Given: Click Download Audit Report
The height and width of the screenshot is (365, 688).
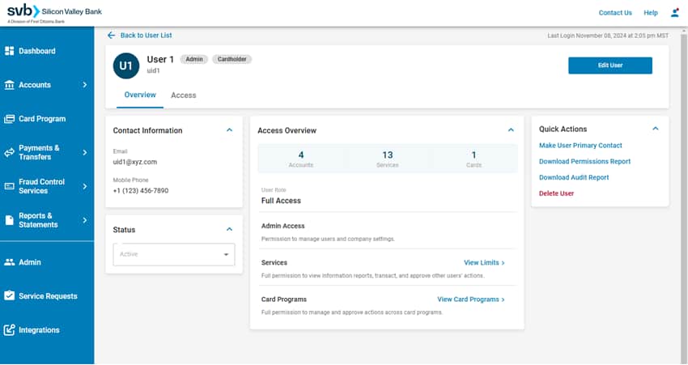Looking at the screenshot, I should pos(574,177).
